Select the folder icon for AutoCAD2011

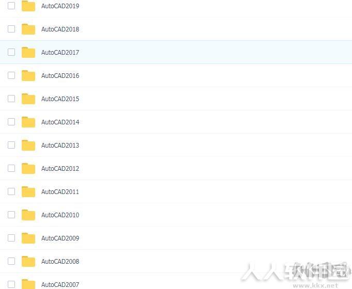pos(28,191)
